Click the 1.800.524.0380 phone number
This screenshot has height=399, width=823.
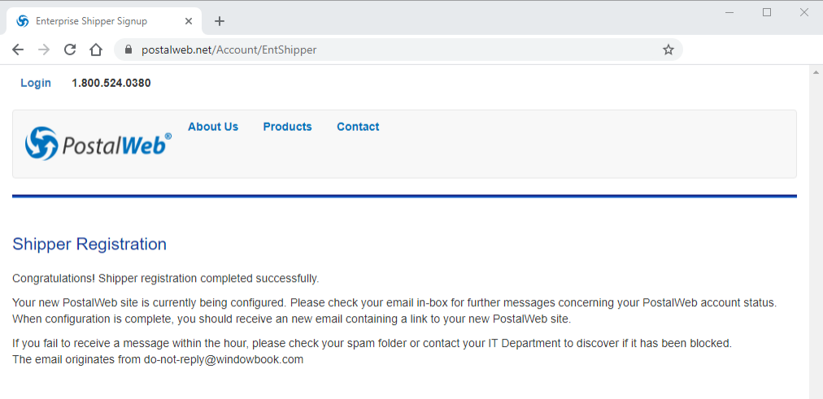pos(111,83)
